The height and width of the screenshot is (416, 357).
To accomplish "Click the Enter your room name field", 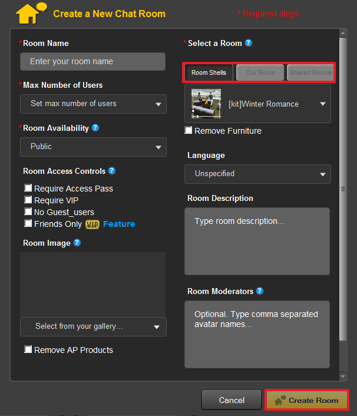I will pos(92,62).
